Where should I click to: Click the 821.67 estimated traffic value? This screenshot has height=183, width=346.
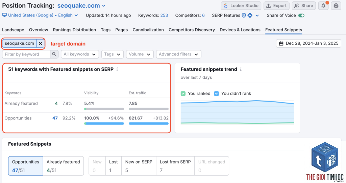click(x=136, y=118)
